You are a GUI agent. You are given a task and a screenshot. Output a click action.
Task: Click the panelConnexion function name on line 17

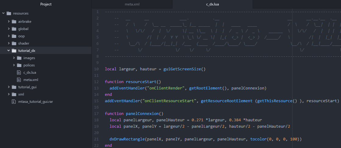pos(142,114)
